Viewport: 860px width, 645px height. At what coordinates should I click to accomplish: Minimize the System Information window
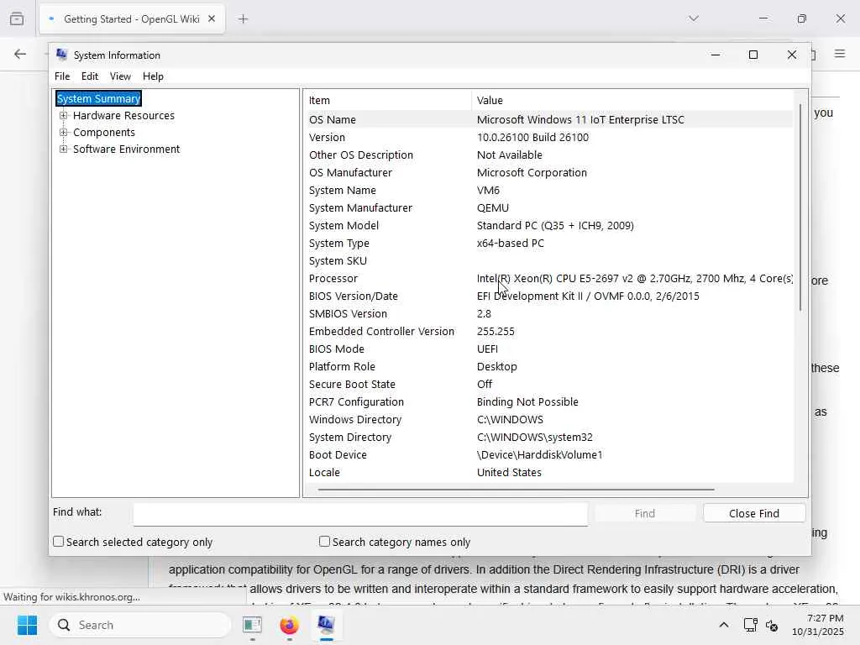point(716,55)
